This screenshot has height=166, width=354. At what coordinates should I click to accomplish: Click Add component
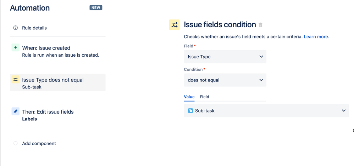39,143
